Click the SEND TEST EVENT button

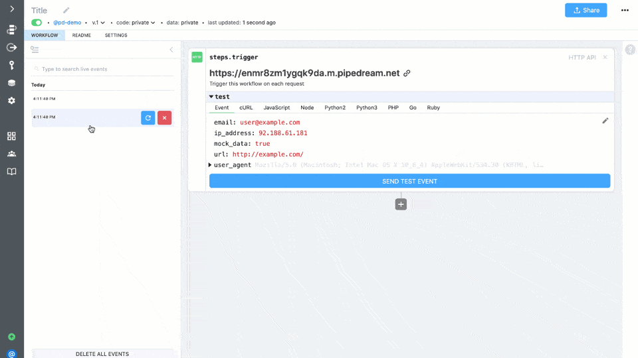[409, 181]
